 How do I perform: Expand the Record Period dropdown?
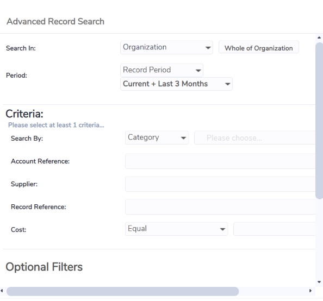(x=161, y=70)
